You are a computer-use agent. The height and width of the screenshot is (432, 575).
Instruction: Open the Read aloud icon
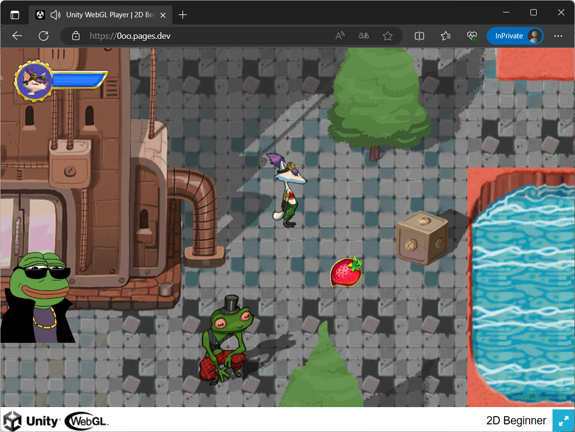(340, 36)
